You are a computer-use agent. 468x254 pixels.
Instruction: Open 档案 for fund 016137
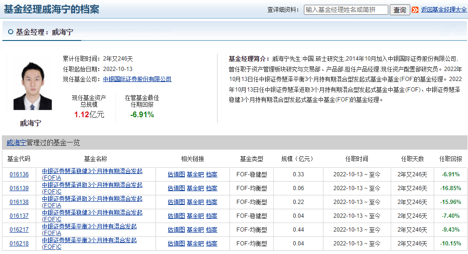(x=212, y=215)
